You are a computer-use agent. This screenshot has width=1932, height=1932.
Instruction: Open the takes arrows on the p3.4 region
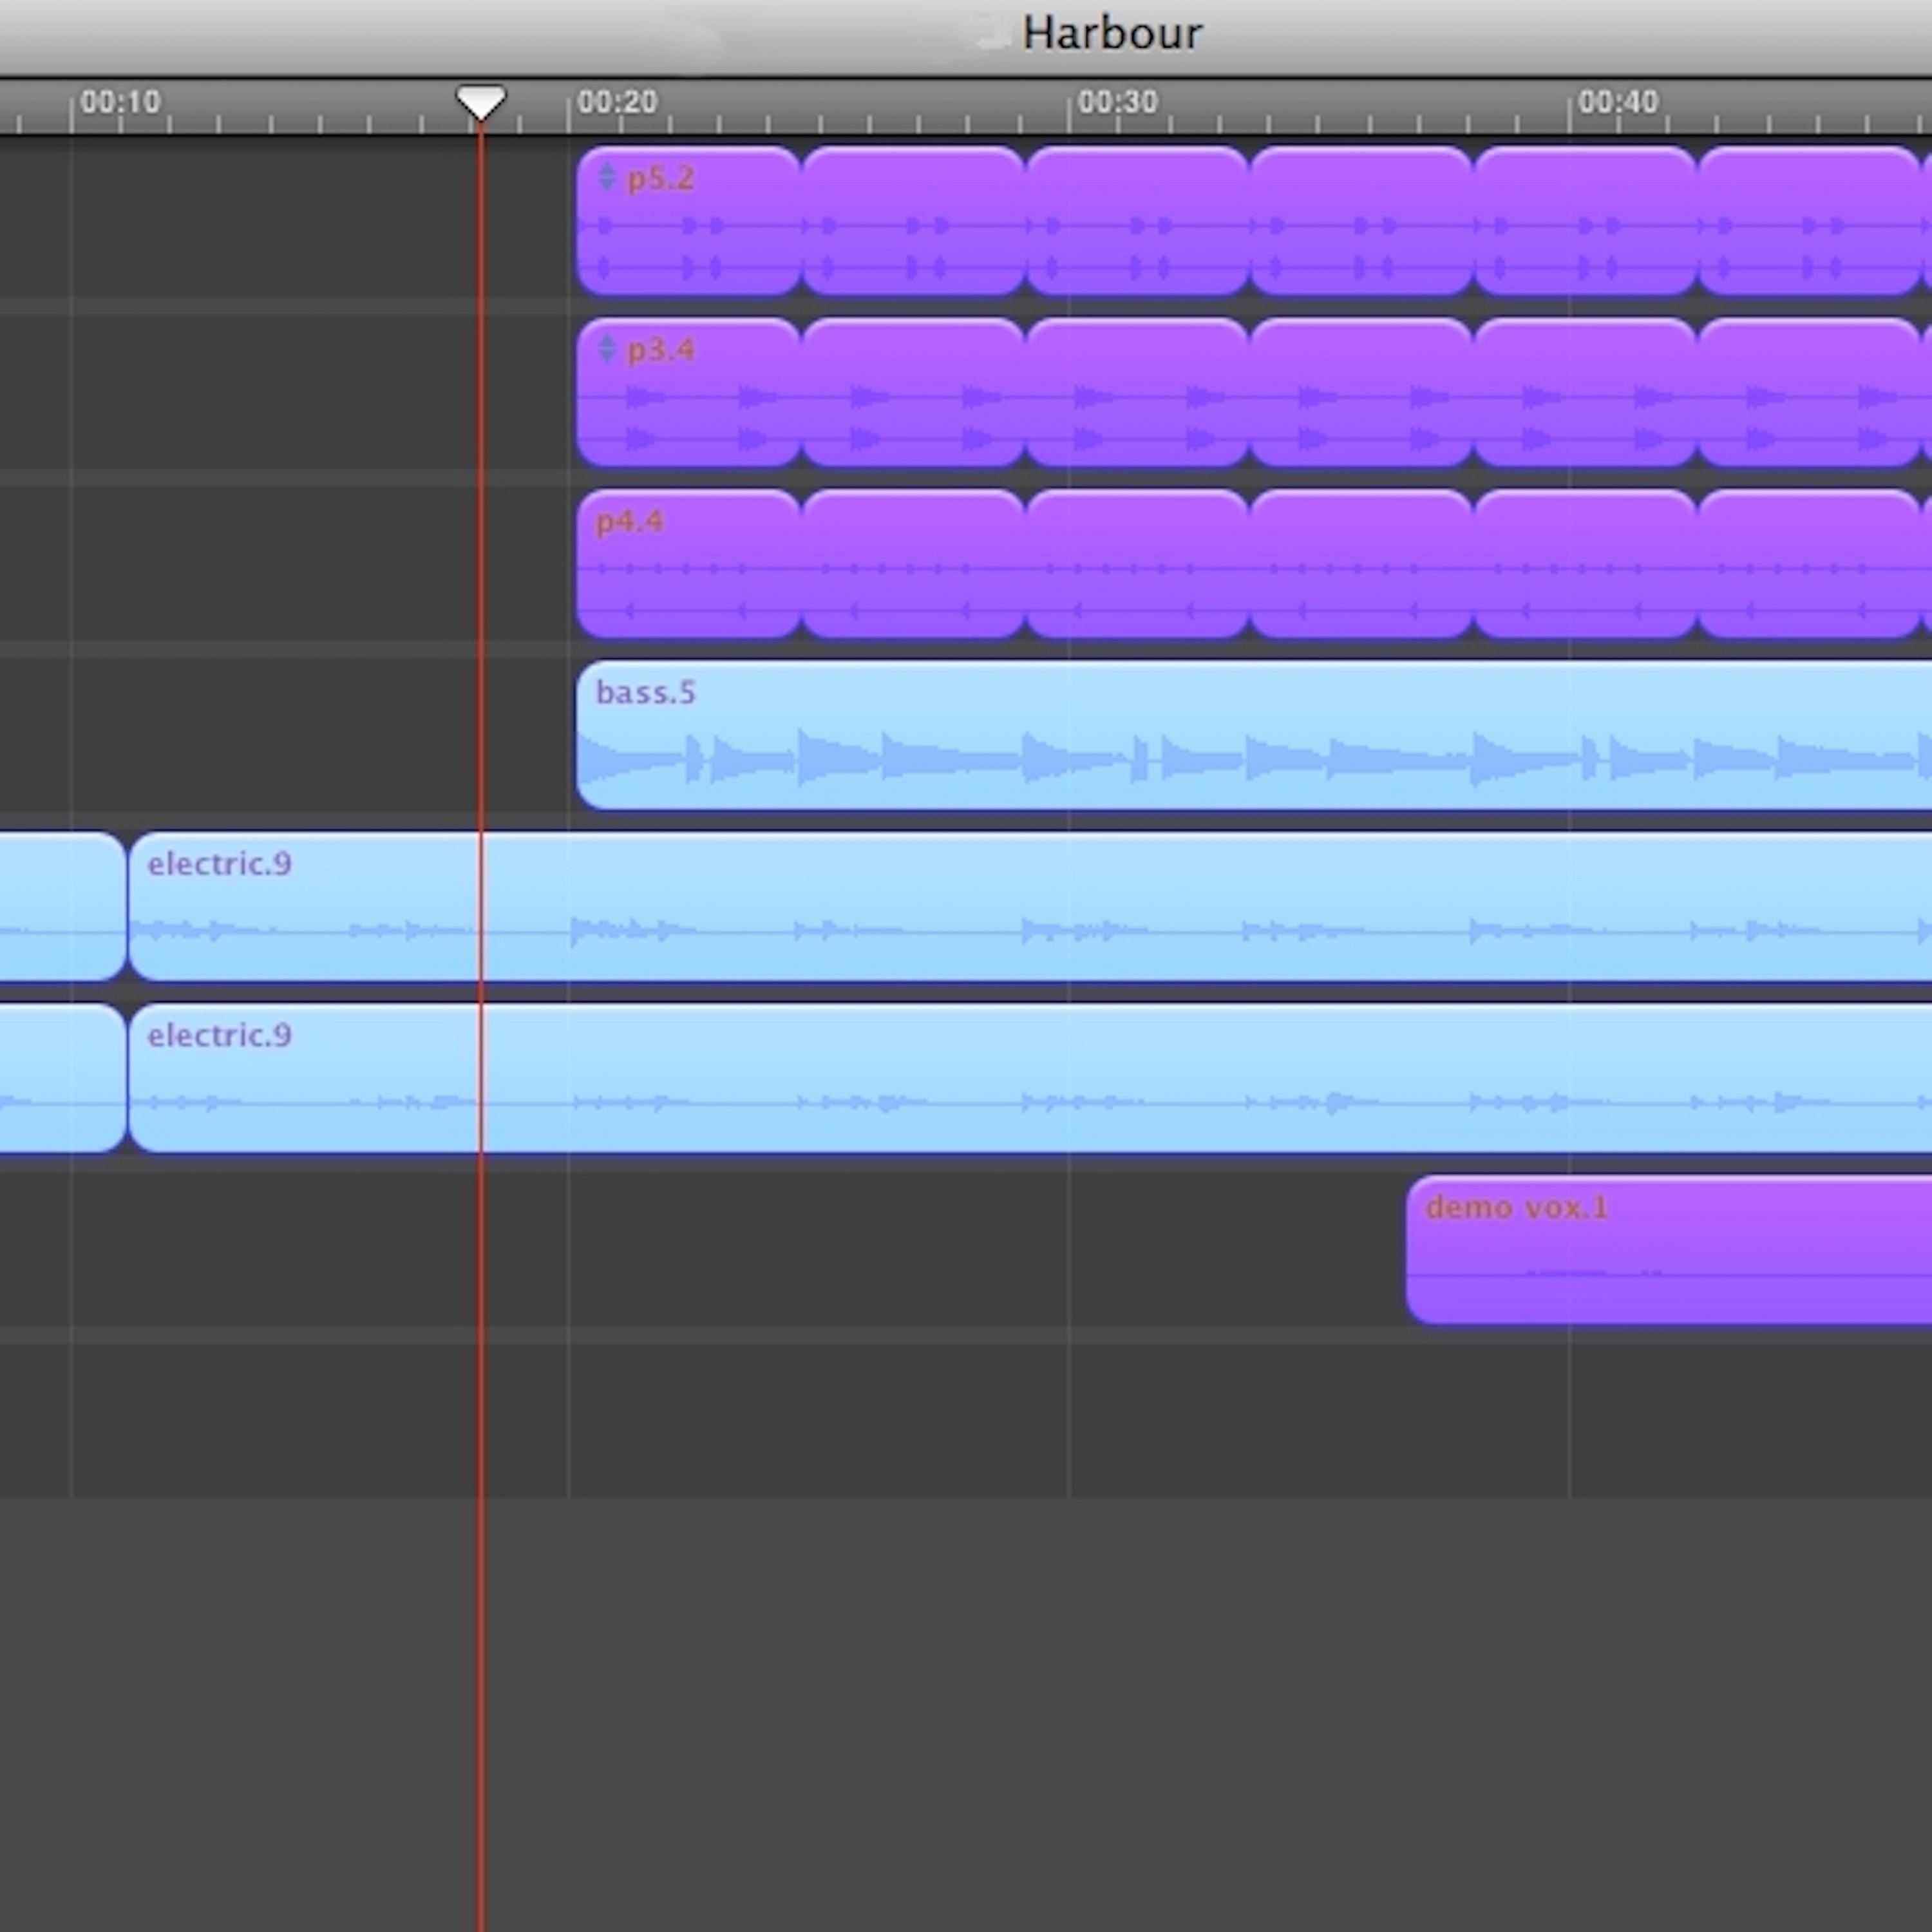pos(606,349)
